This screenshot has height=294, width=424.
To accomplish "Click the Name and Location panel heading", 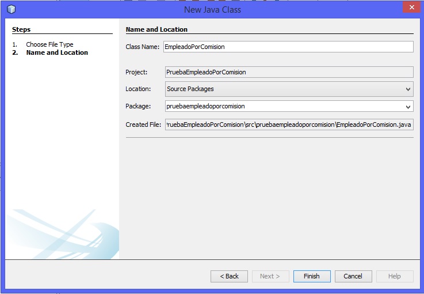I will pyautogui.click(x=156, y=29).
